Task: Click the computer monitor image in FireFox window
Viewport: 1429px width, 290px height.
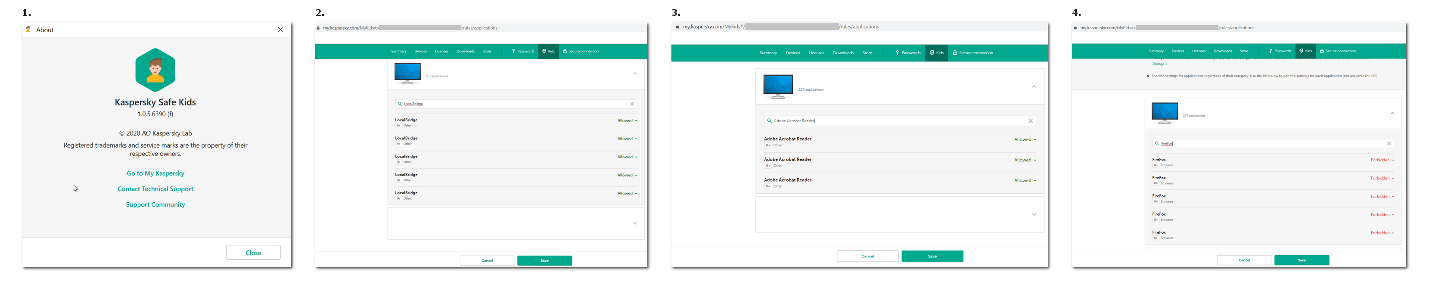Action: (x=1165, y=113)
